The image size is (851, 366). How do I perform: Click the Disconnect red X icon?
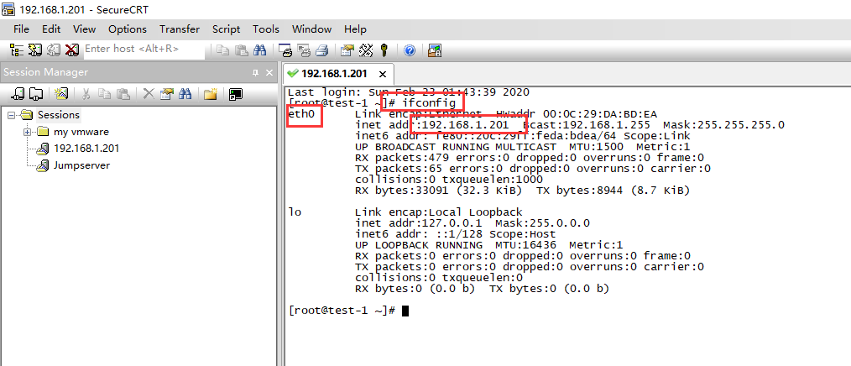tap(71, 50)
